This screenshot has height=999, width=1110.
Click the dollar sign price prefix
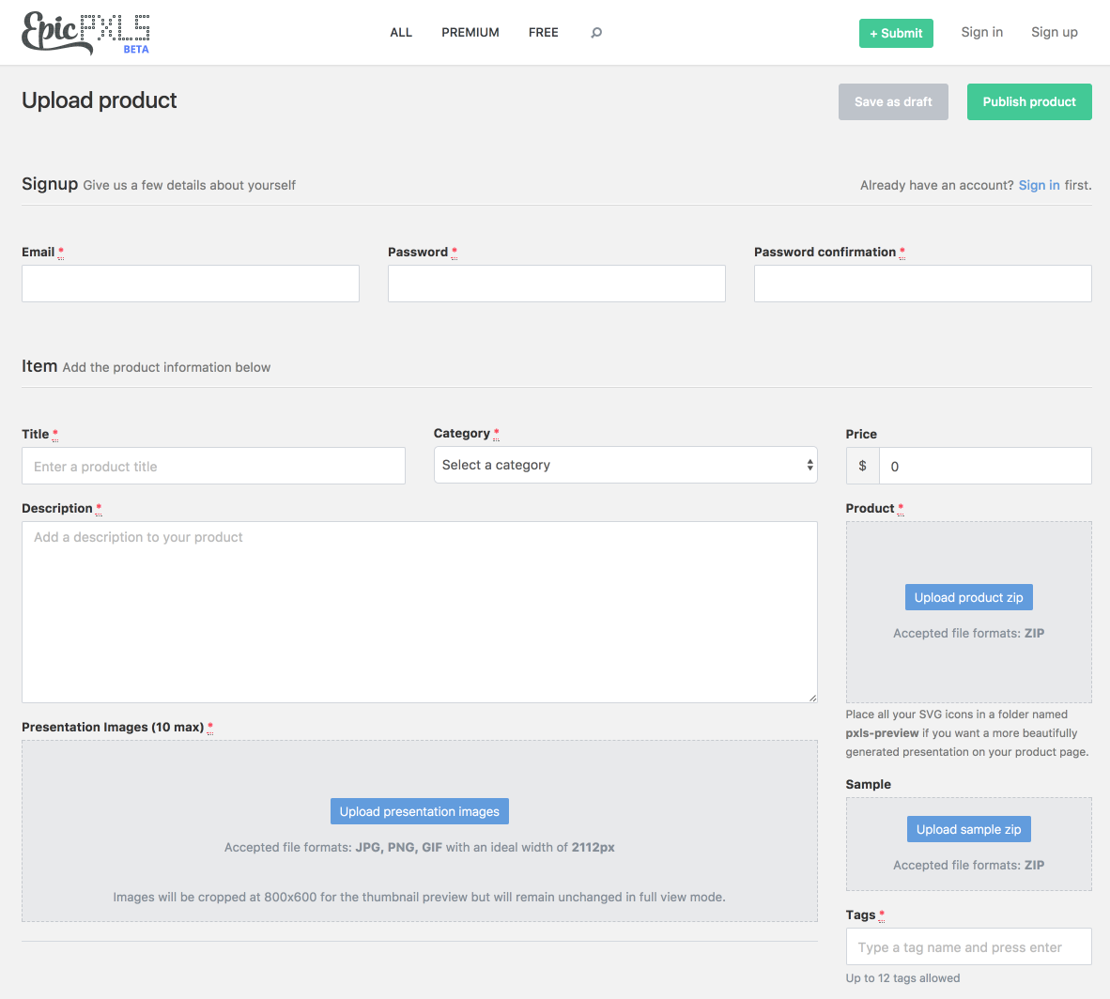[x=862, y=466]
